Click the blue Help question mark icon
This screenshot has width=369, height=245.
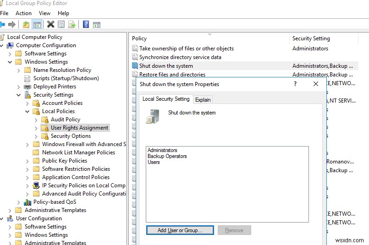click(x=86, y=24)
